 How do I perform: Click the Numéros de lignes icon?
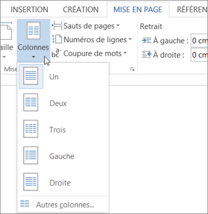(x=57, y=39)
